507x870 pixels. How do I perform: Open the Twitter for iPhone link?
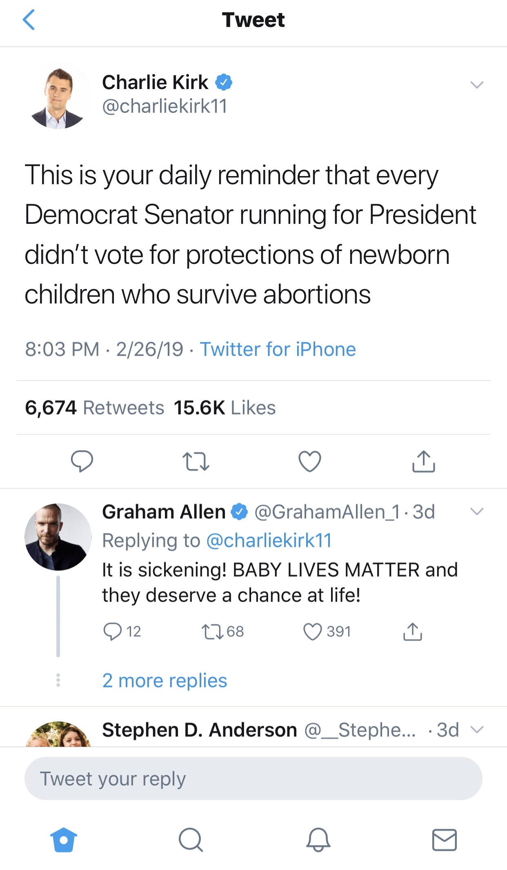point(278,349)
